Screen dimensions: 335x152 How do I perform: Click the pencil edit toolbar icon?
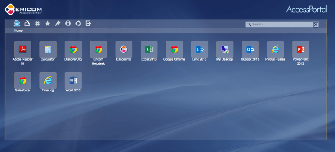[x=58, y=23]
